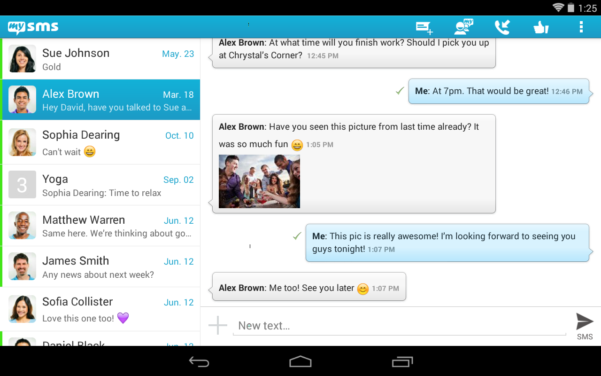Click the attachment plus icon
Screen dimensions: 601x376
click(x=217, y=324)
